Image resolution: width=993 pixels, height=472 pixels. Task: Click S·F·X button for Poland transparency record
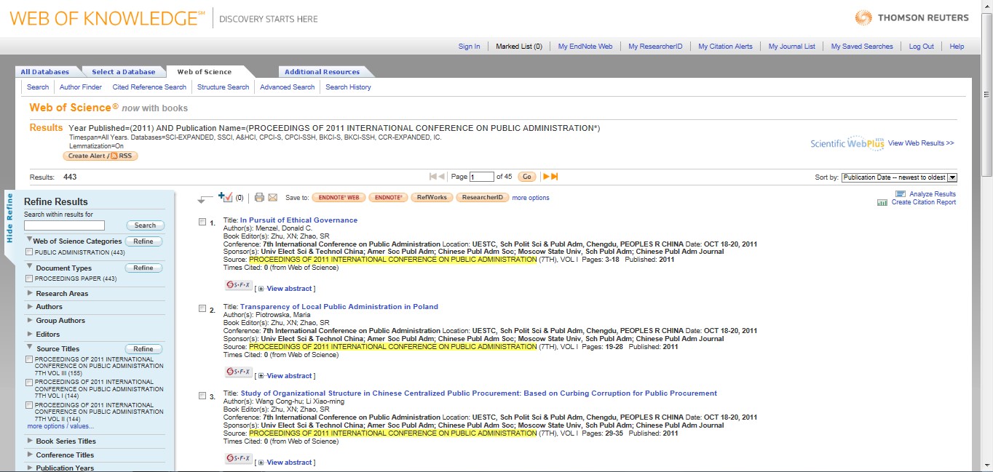[239, 372]
